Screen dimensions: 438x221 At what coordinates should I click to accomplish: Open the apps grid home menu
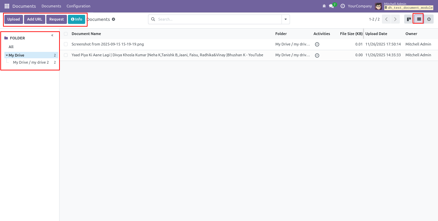tap(7, 6)
